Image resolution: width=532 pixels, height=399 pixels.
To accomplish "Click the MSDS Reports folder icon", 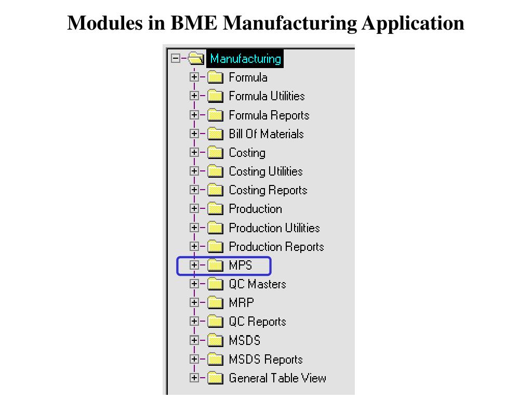I will [215, 359].
